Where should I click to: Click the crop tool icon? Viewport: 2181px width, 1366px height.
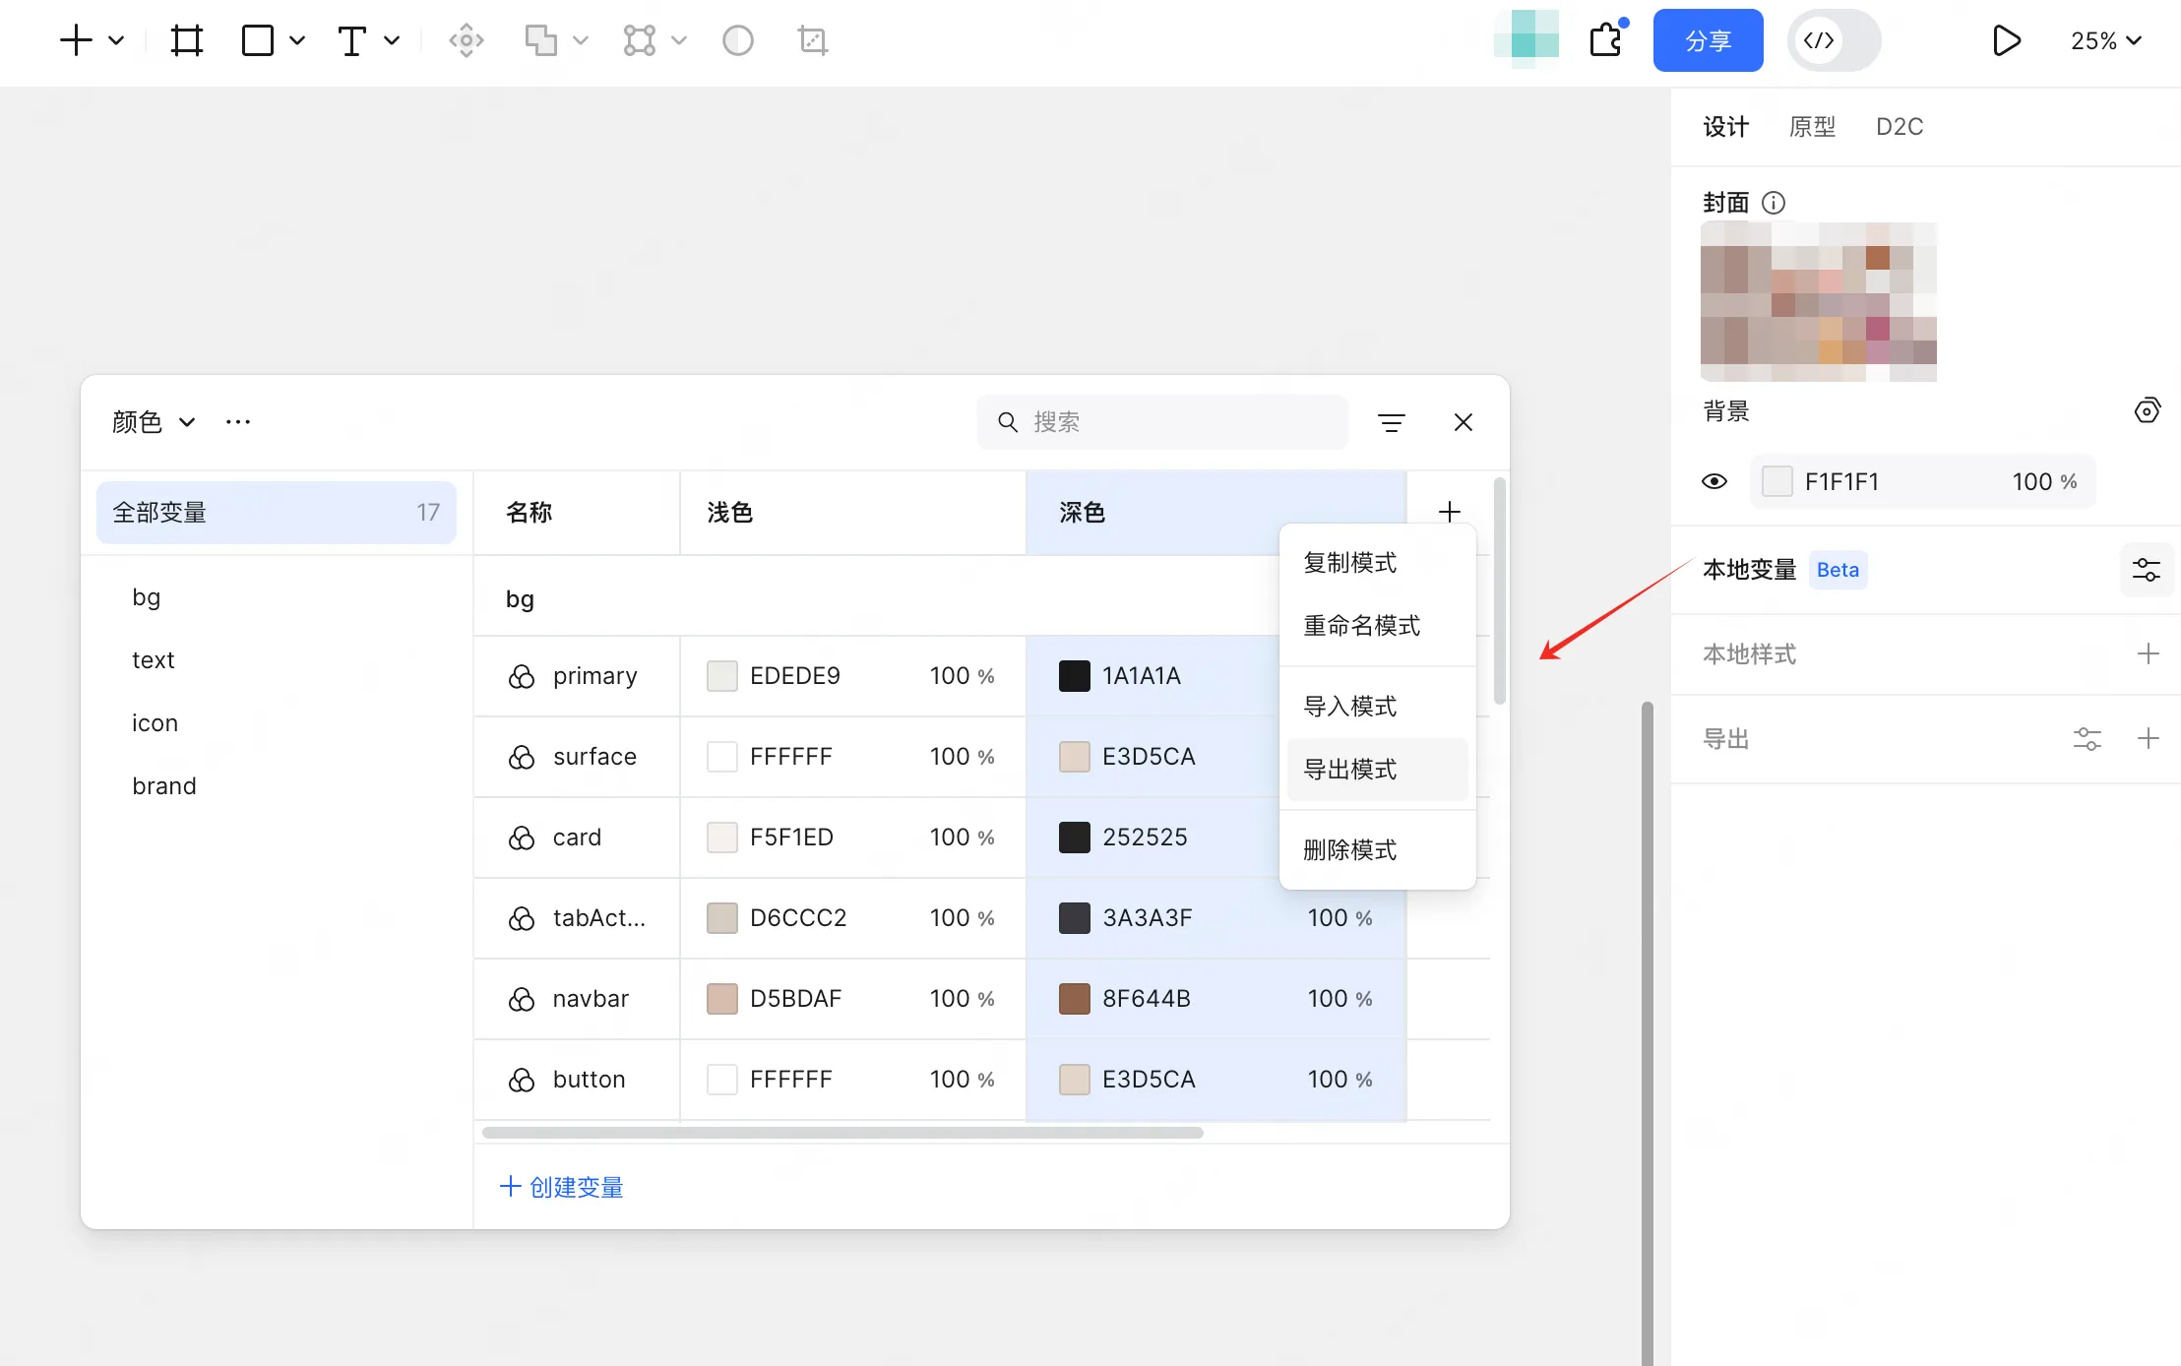pos(813,40)
